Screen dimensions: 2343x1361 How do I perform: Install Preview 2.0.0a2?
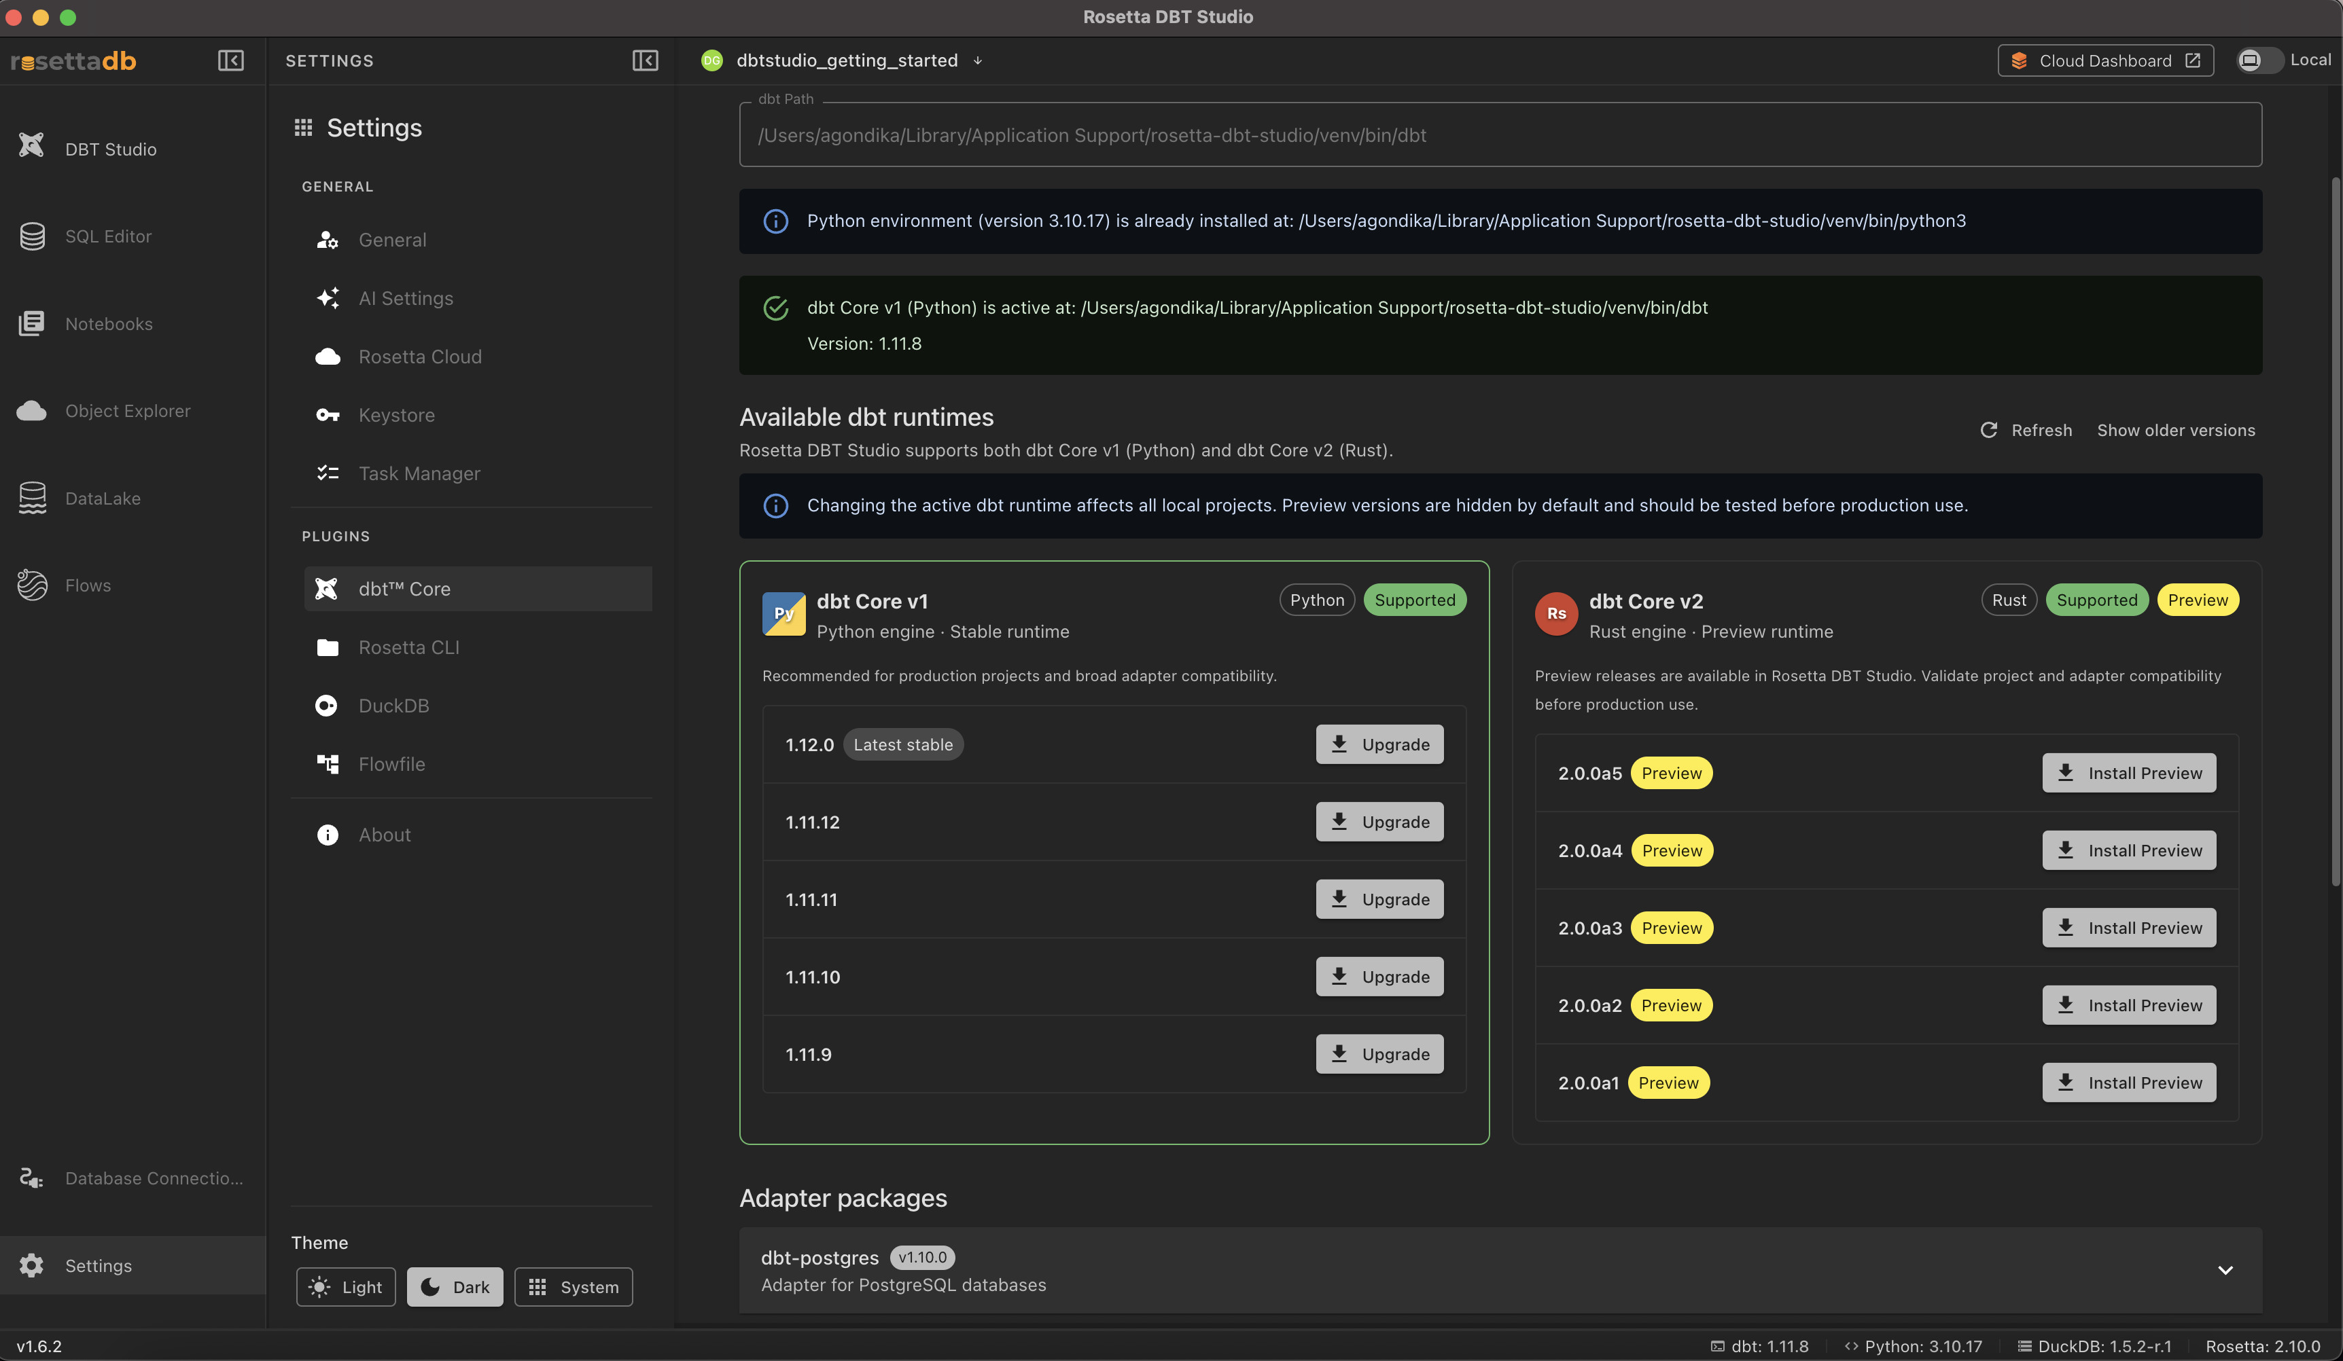(2129, 1005)
